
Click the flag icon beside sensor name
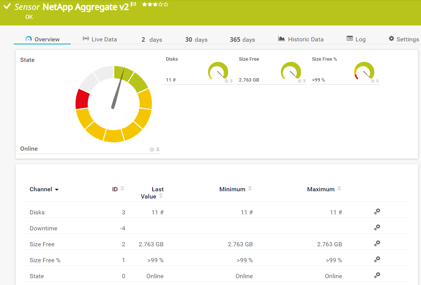(133, 5)
